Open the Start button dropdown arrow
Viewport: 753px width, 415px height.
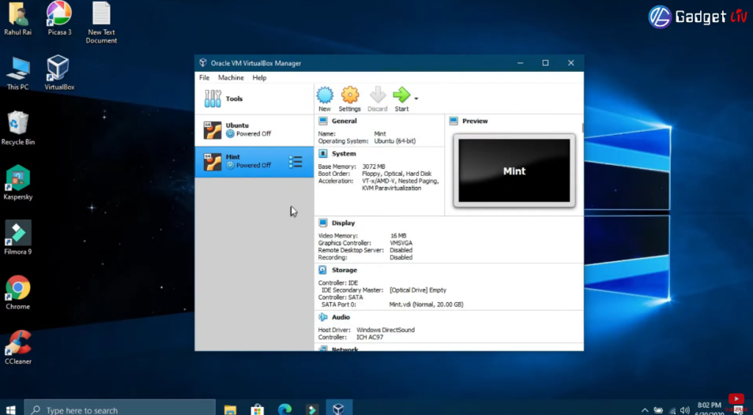[x=416, y=99]
